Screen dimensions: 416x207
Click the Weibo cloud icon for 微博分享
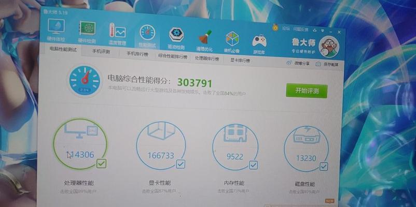point(289,63)
